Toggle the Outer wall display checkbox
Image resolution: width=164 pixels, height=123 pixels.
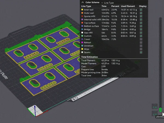click(x=141, y=13)
